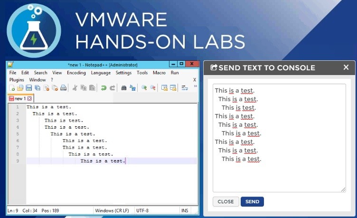Maximize the Notepad++ window
This screenshot has height=218, width=357.
181,64
